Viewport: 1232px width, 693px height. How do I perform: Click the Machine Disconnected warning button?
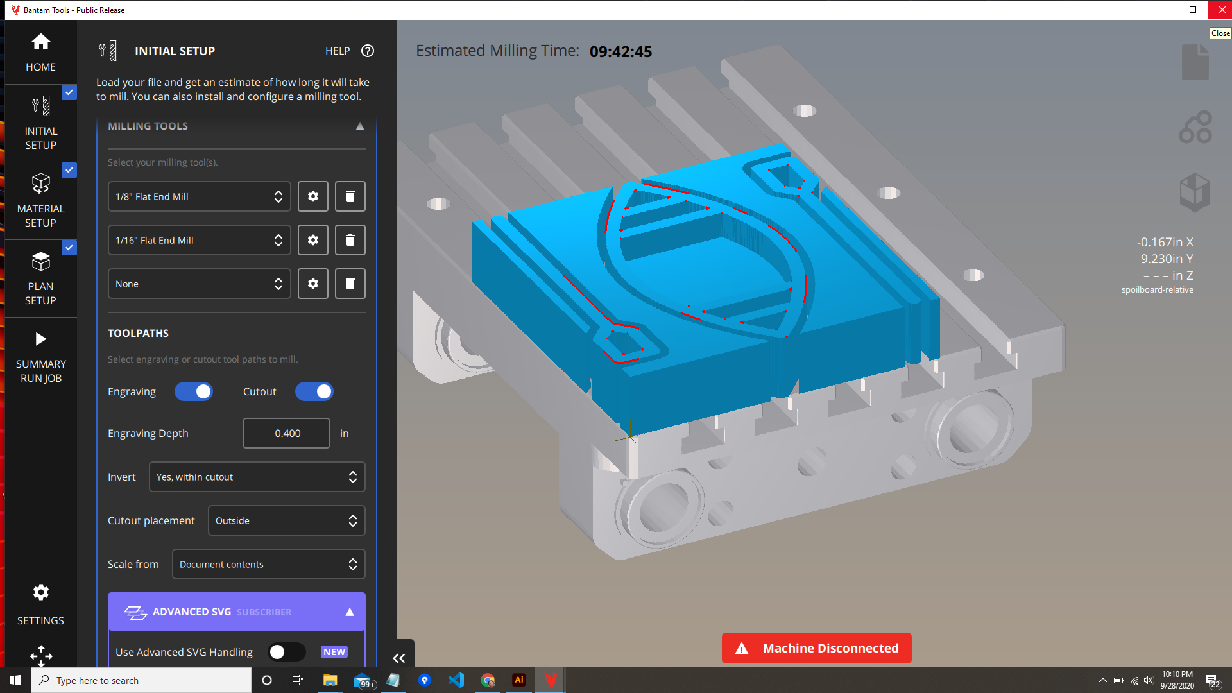click(816, 648)
